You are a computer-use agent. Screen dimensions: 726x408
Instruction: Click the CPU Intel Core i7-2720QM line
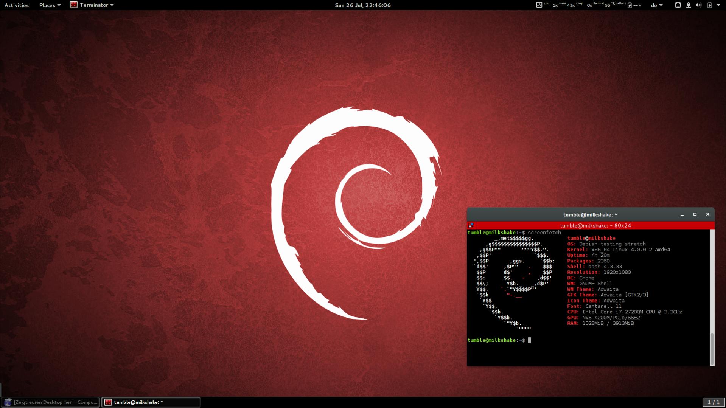tap(625, 312)
